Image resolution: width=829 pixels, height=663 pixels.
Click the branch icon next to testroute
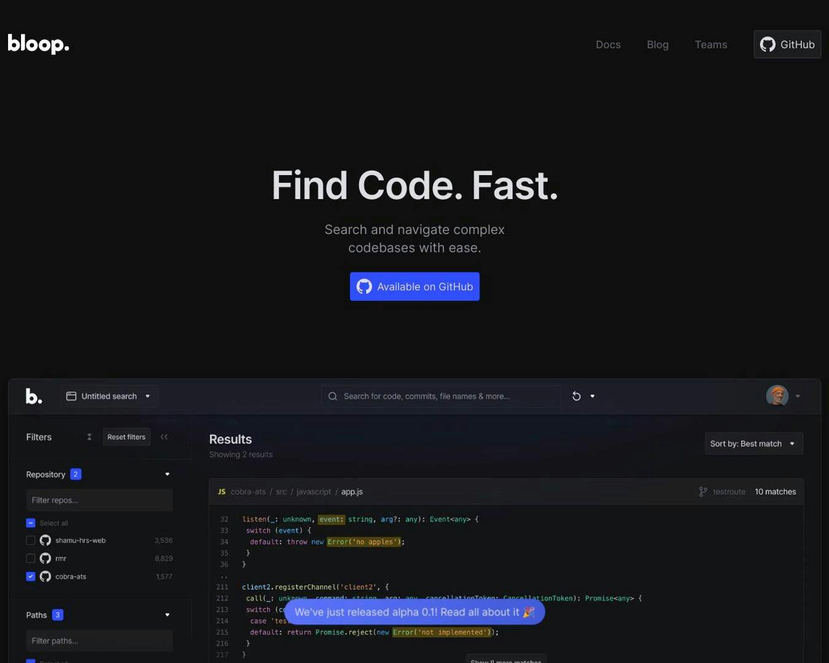pos(701,491)
